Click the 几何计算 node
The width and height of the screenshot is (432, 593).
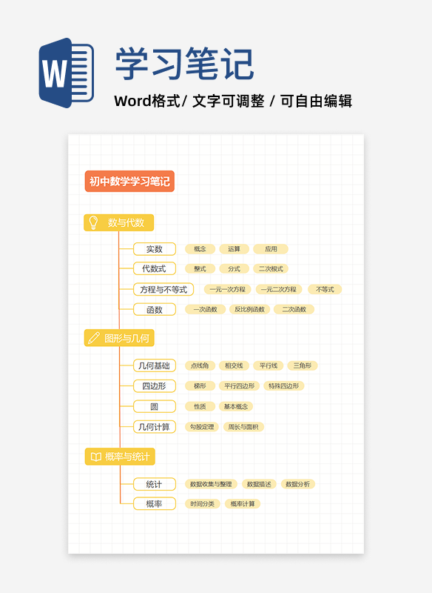(x=155, y=427)
